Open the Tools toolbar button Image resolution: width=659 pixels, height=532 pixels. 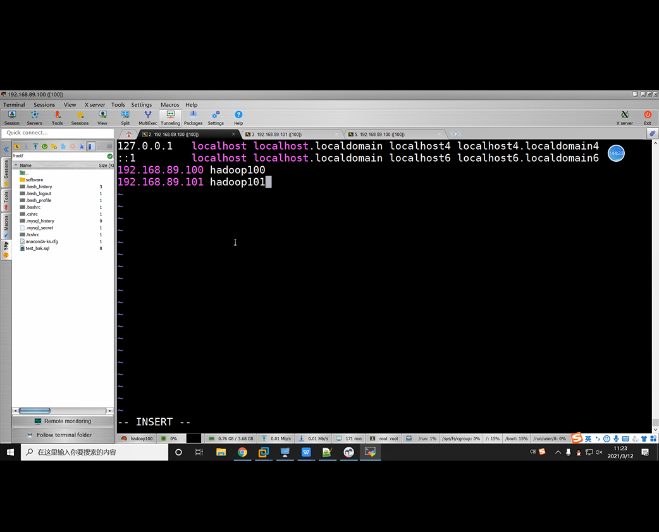pyautogui.click(x=57, y=118)
